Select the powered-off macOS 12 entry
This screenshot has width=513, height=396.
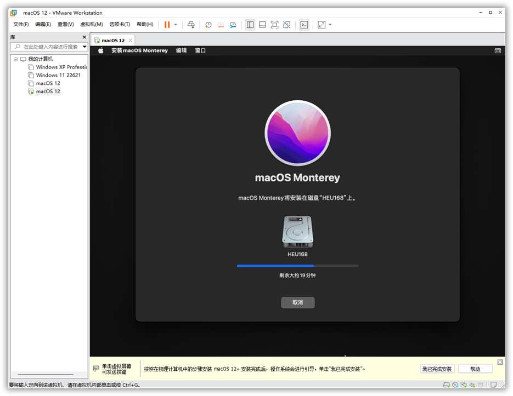click(x=48, y=84)
